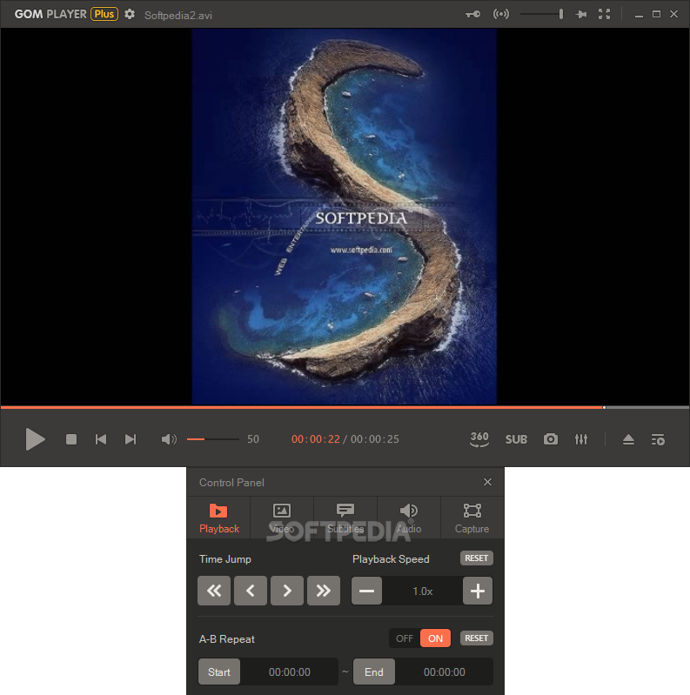Switch to the Capture tab
Image resolution: width=690 pixels, height=695 pixels.
coord(472,518)
